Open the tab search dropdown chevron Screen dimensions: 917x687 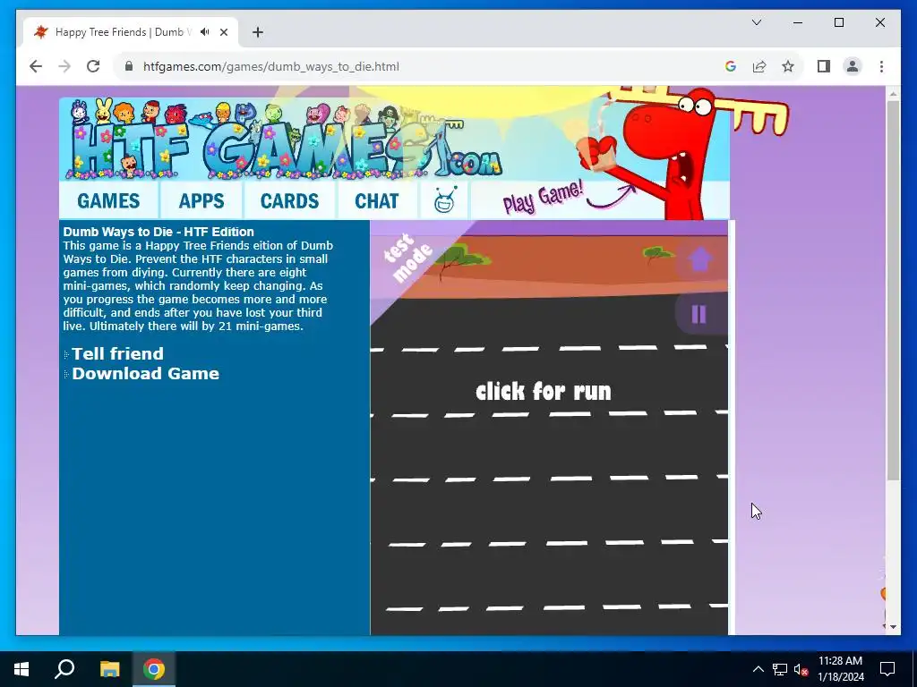[757, 22]
